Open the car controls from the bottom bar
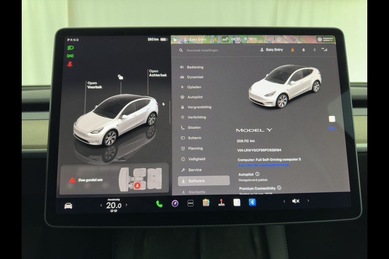 (68, 206)
